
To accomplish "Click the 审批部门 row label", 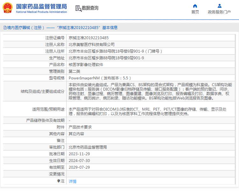I will coord(57,147).
